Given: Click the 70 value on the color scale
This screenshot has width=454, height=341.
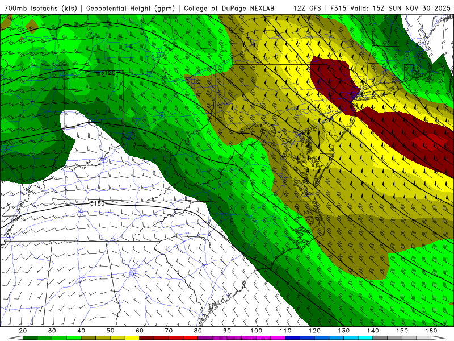Looking at the screenshot, I should (169, 331).
